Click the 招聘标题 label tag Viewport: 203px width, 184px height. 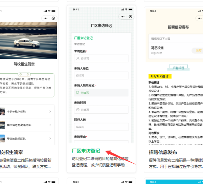[178, 68]
